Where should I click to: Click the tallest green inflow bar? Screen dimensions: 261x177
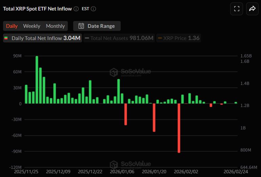(37, 80)
